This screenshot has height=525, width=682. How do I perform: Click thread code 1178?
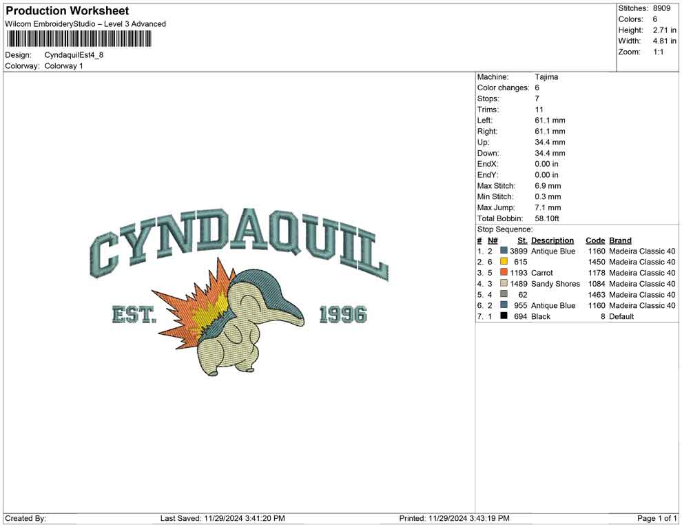point(597,273)
